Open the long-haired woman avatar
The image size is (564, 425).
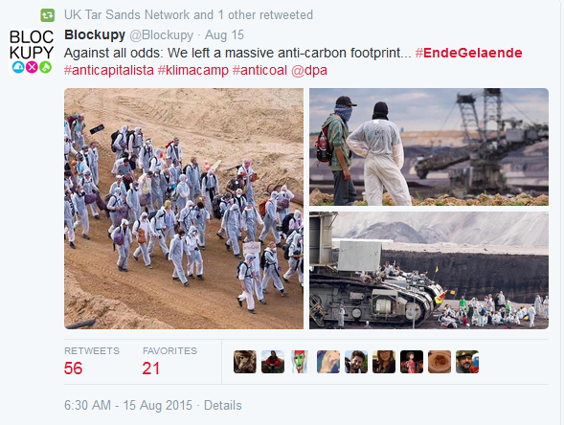tap(384, 362)
